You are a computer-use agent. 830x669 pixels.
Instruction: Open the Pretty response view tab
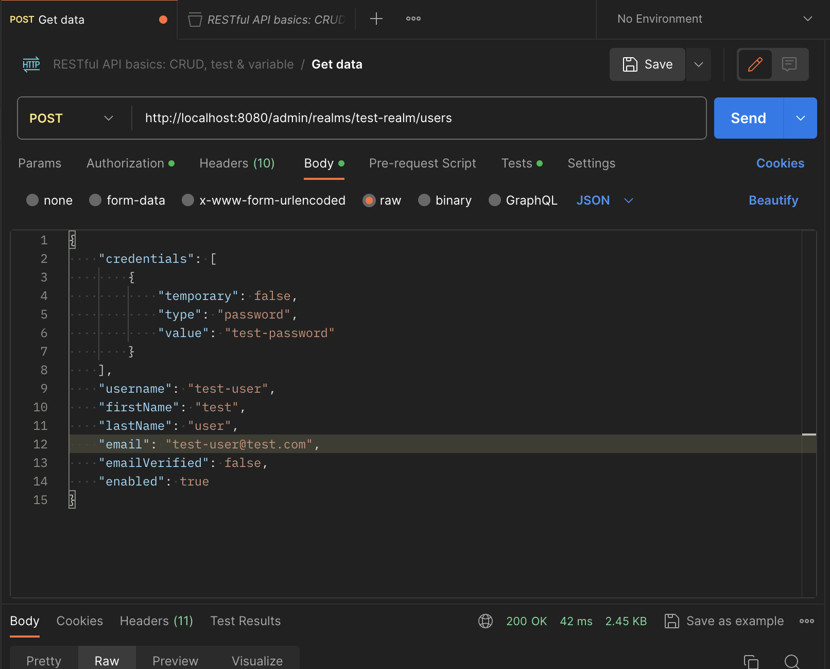tap(44, 661)
